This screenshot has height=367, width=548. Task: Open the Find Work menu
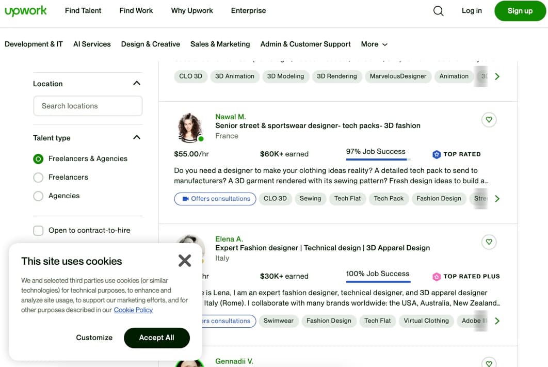[136, 10]
